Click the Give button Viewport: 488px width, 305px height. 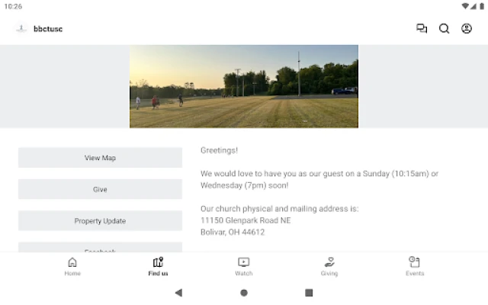[x=100, y=189]
